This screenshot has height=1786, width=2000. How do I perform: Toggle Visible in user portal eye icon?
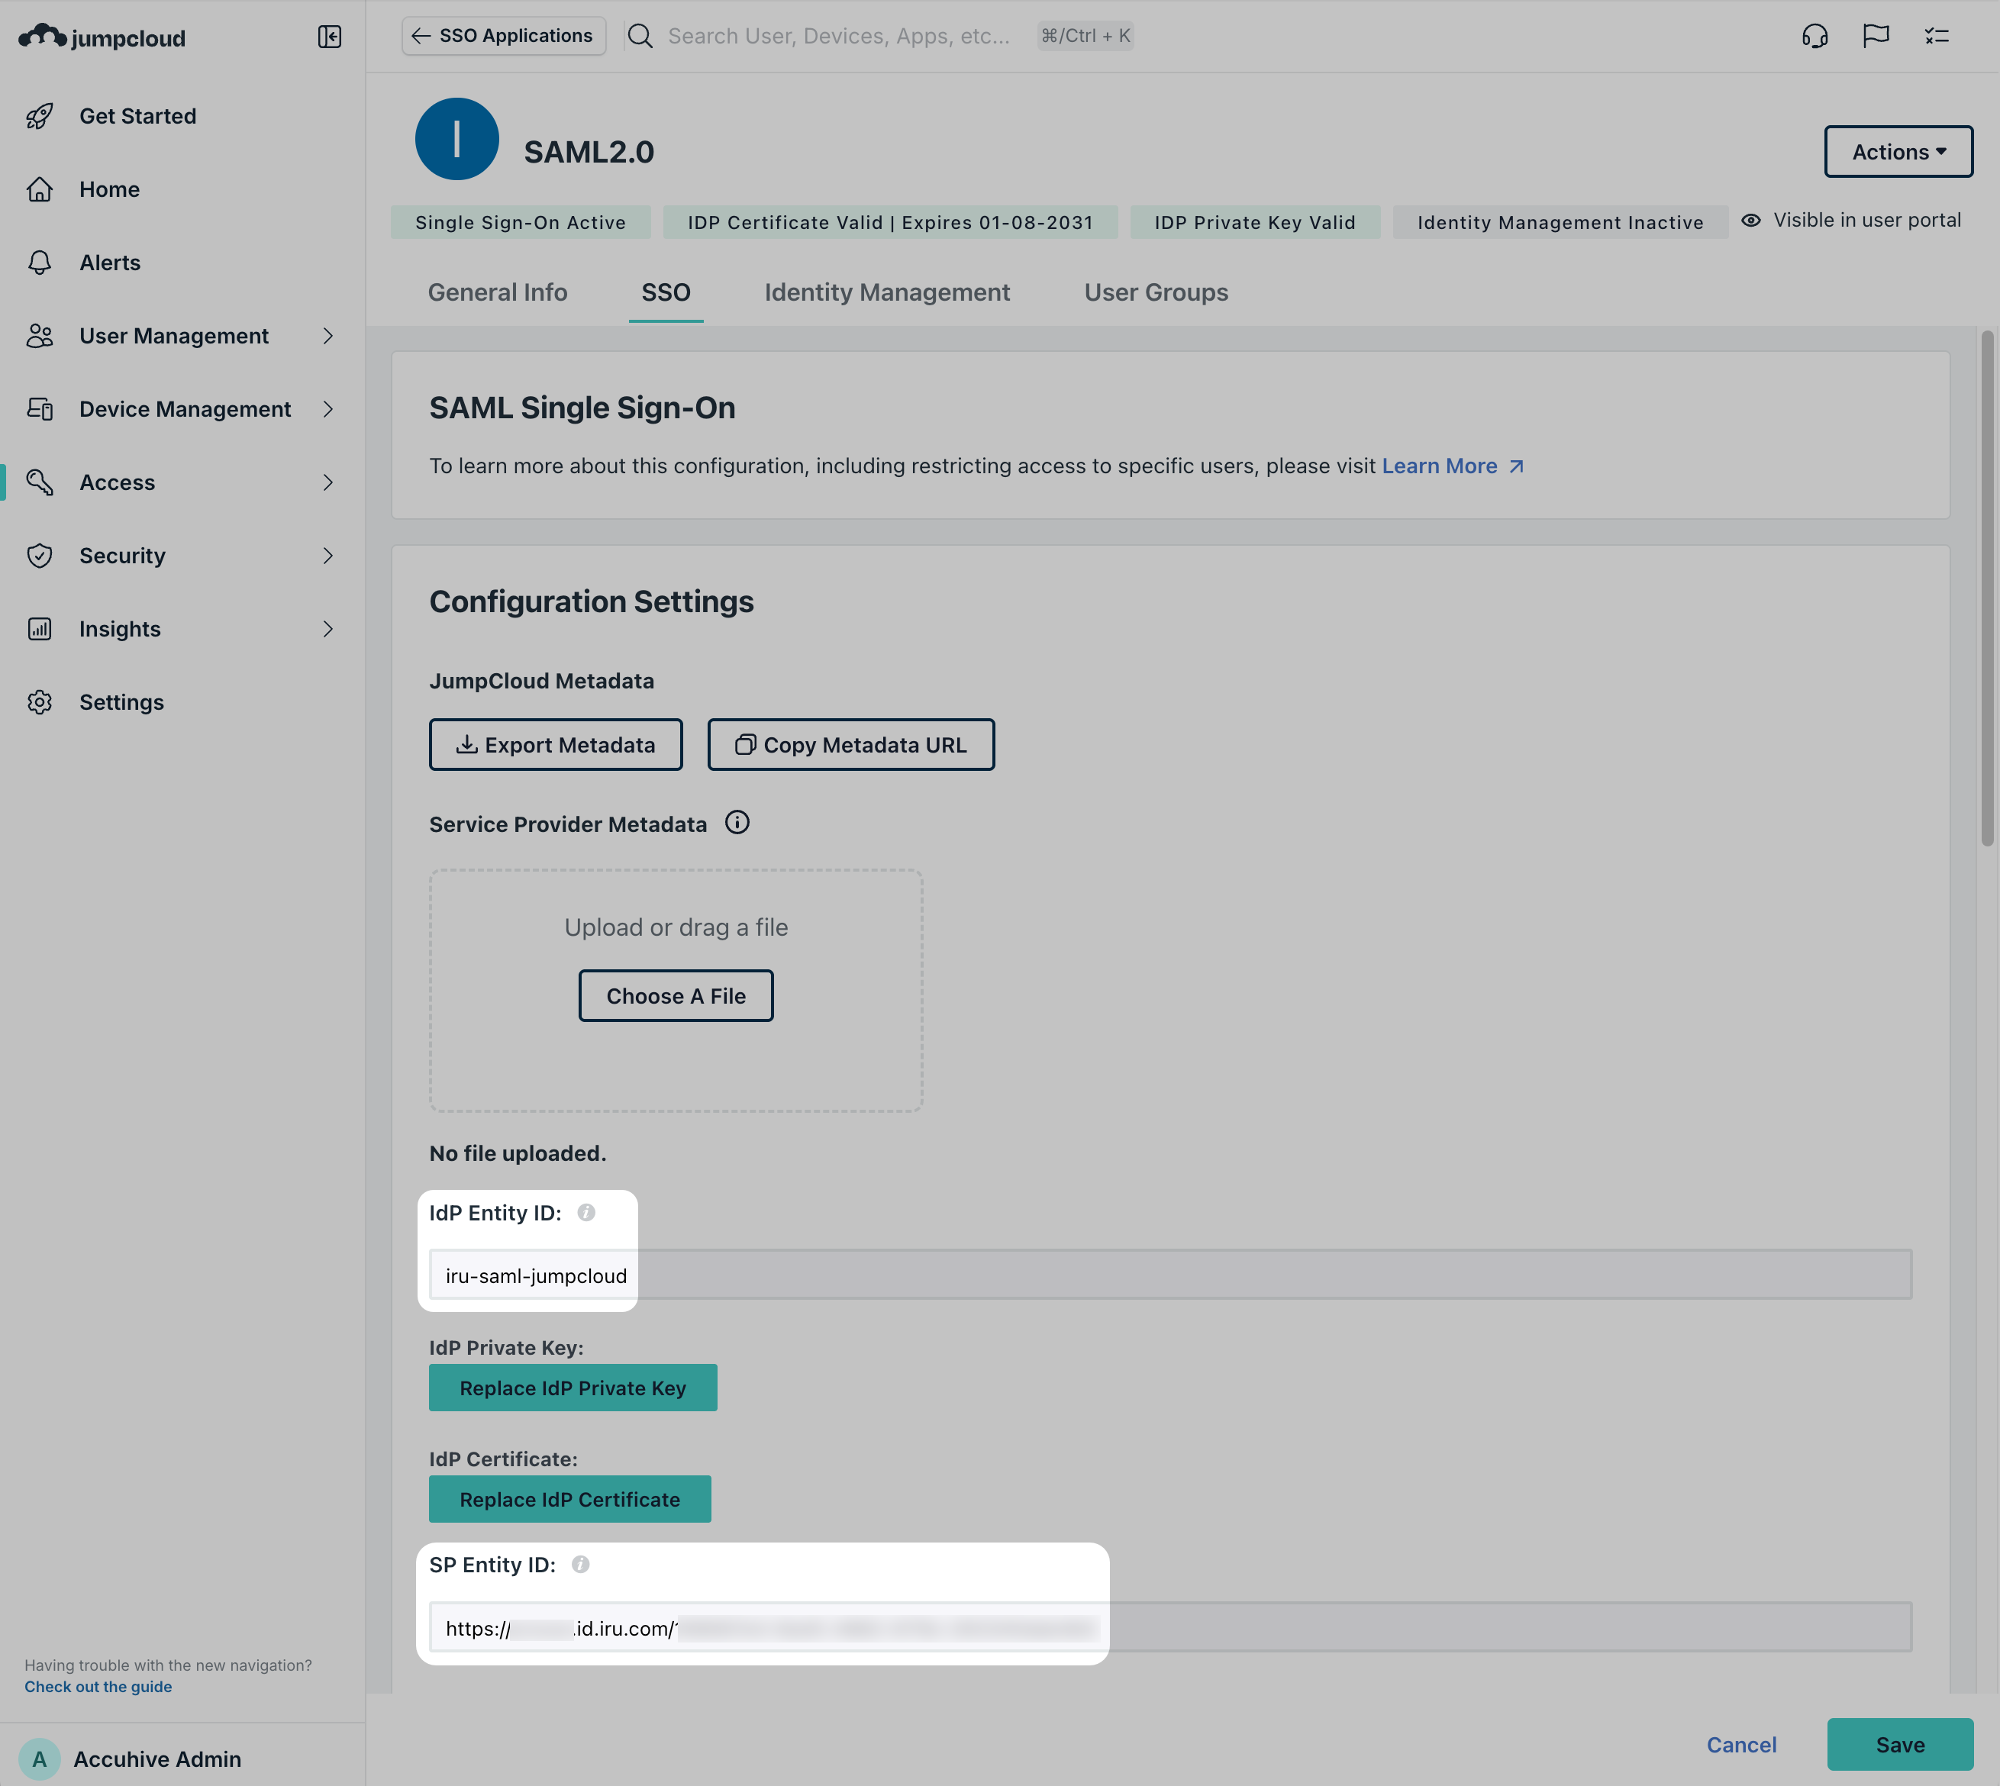click(x=1750, y=220)
